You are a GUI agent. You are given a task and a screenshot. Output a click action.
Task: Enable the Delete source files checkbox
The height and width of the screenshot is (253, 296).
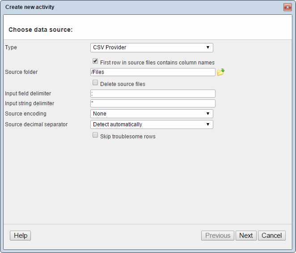tap(95, 83)
